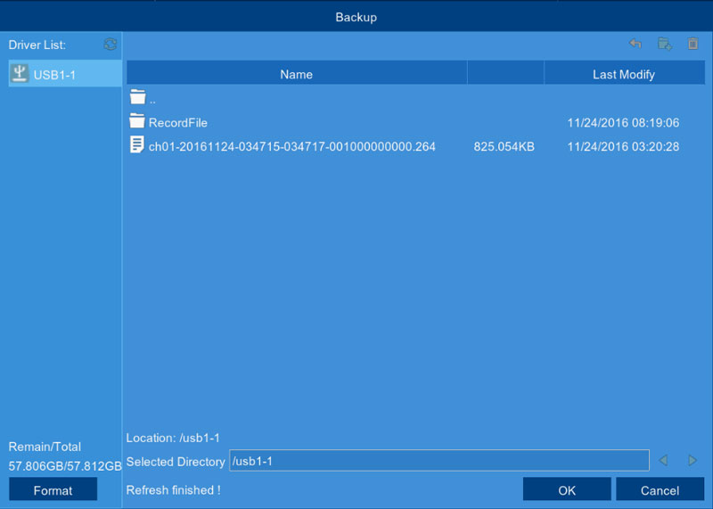Select the RecordFile folder row name
Viewport: 713px width, 509px height.
(177, 123)
